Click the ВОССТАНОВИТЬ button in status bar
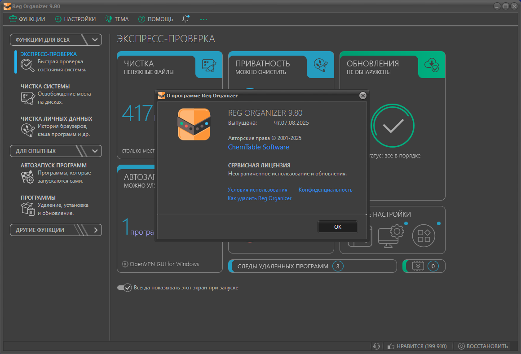521x354 pixels. 483,346
